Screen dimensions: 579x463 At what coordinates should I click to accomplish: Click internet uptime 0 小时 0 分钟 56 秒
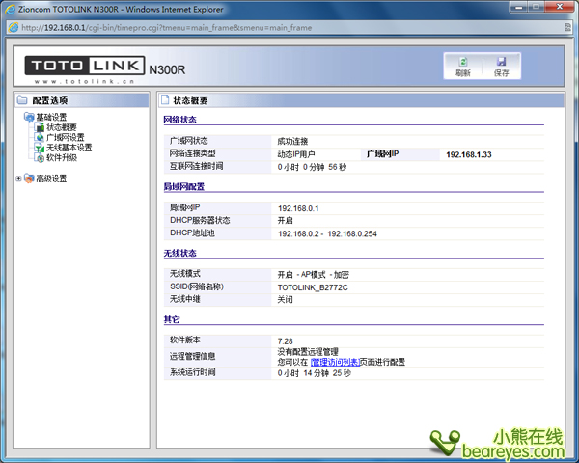point(312,167)
